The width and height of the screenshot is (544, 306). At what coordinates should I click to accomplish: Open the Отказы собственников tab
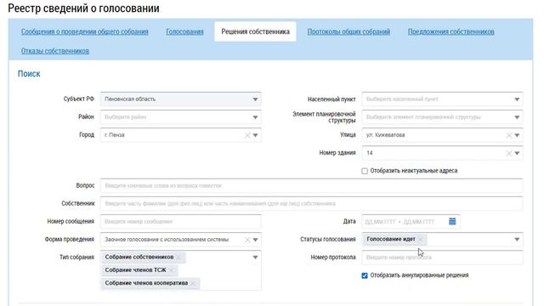pyautogui.click(x=55, y=51)
